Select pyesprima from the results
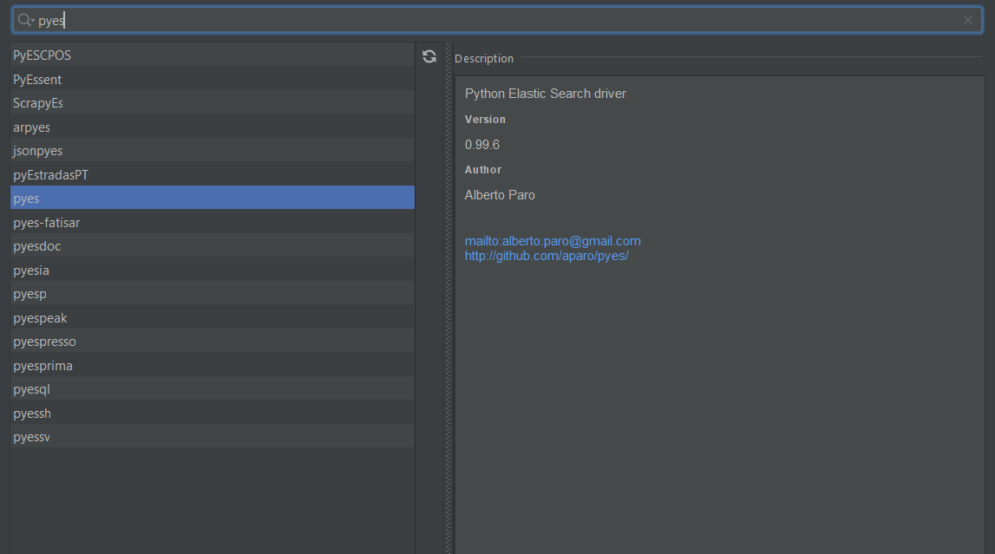This screenshot has width=995, height=554. coord(213,366)
